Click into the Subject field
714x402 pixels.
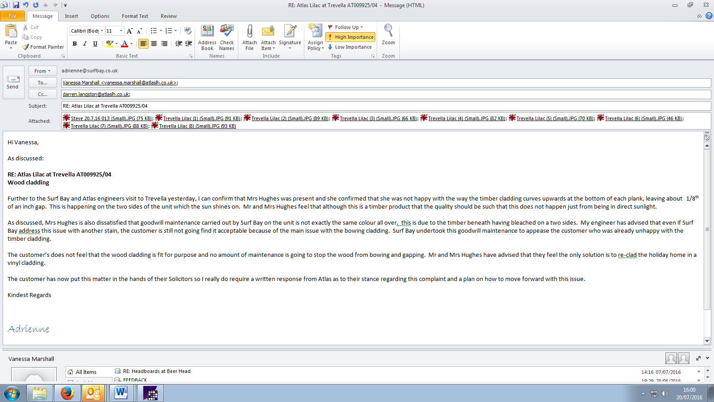(386, 106)
